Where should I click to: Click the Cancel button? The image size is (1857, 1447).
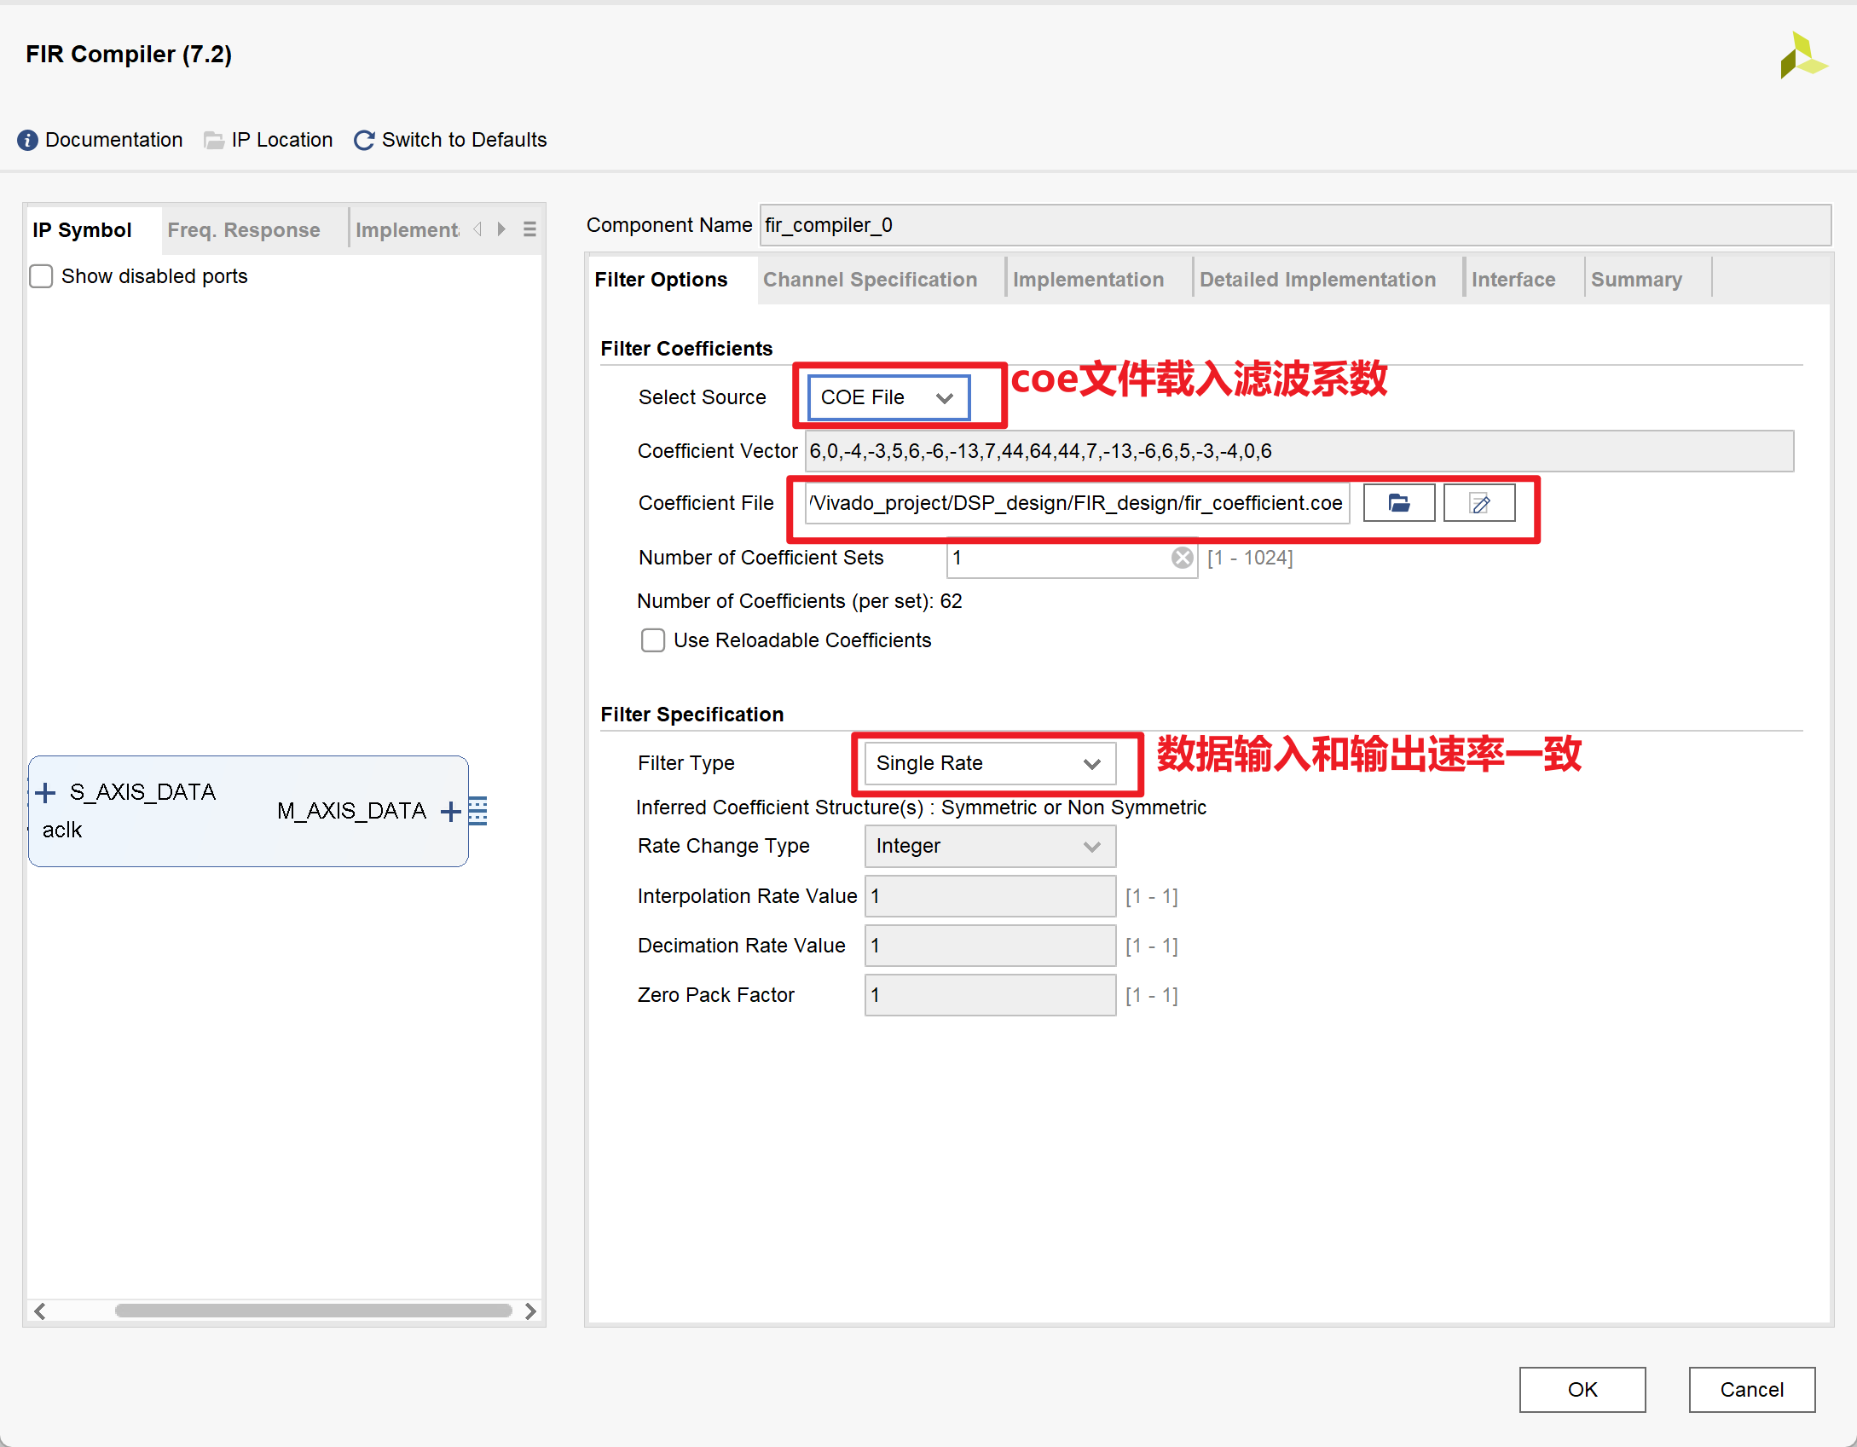point(1752,1390)
